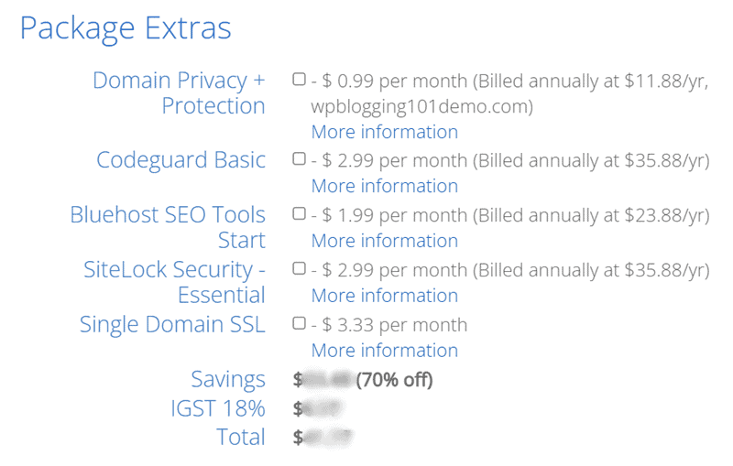Open More information for Codeguard Basic
This screenshot has width=733, height=466.
click(384, 186)
